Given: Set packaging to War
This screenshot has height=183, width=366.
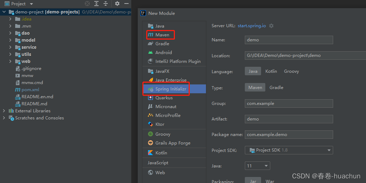Looking at the screenshot, I should (x=270, y=181).
